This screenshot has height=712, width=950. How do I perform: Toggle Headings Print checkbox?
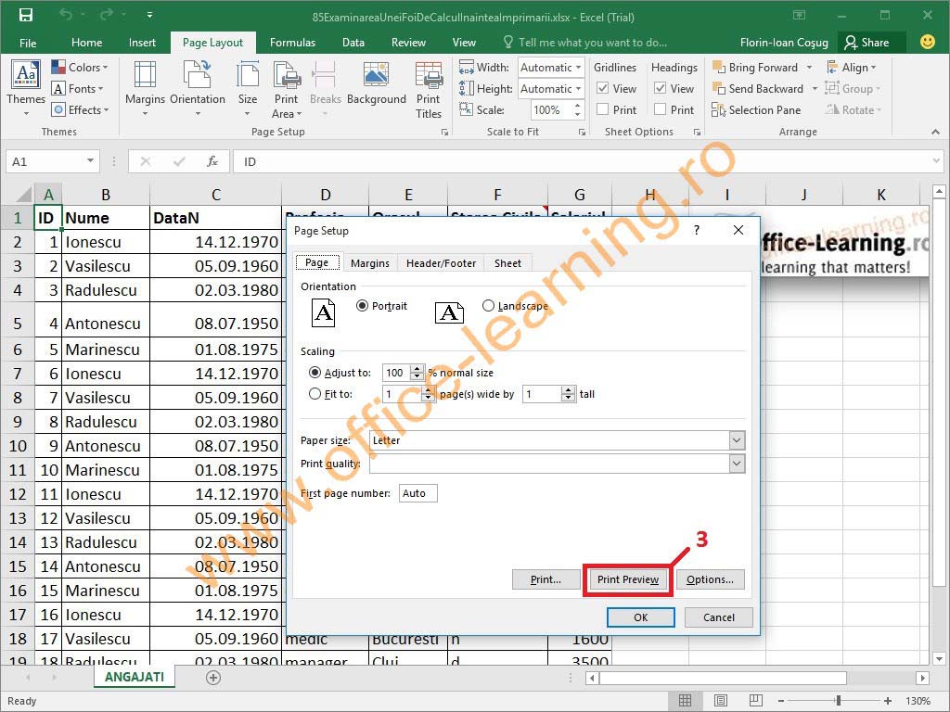pos(661,109)
